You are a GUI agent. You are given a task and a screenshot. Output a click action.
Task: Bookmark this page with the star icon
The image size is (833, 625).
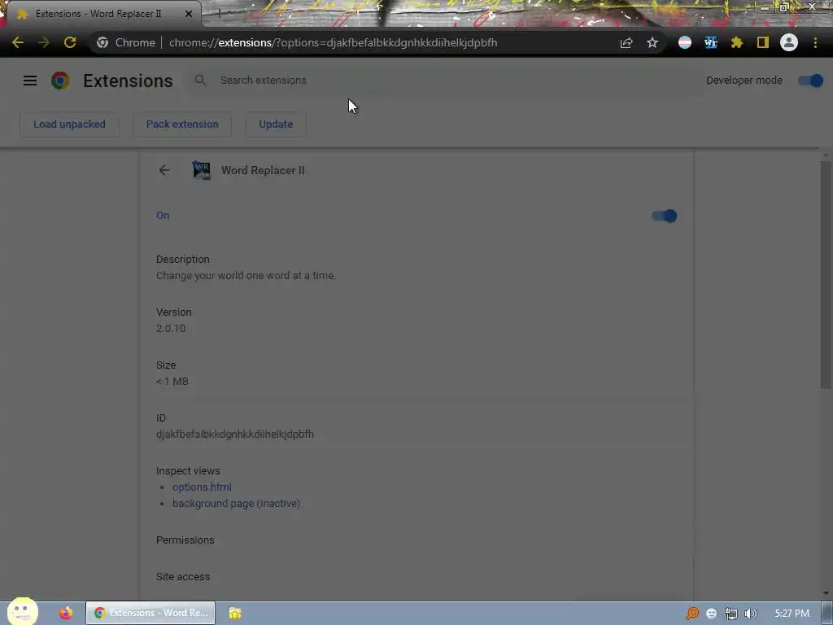(652, 42)
